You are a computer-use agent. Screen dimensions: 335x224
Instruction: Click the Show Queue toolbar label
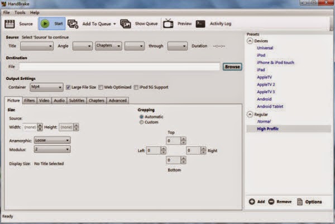146,23
